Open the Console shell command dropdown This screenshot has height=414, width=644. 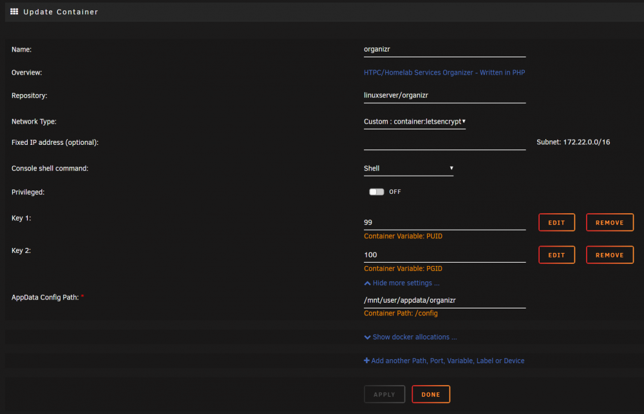[408, 169]
